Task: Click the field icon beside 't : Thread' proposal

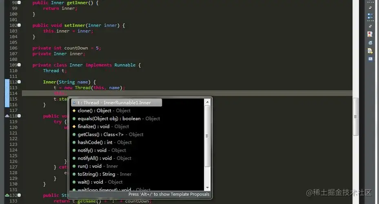Action: tap(74, 103)
